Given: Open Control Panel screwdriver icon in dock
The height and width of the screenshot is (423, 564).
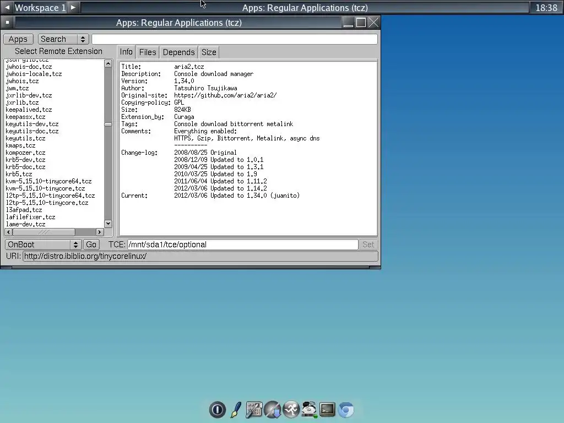Looking at the screenshot, I should click(254, 410).
